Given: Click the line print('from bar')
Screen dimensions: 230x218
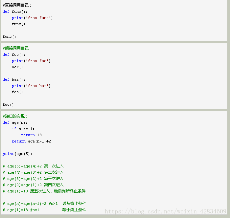Looking at the screenshot, I should [31, 86].
